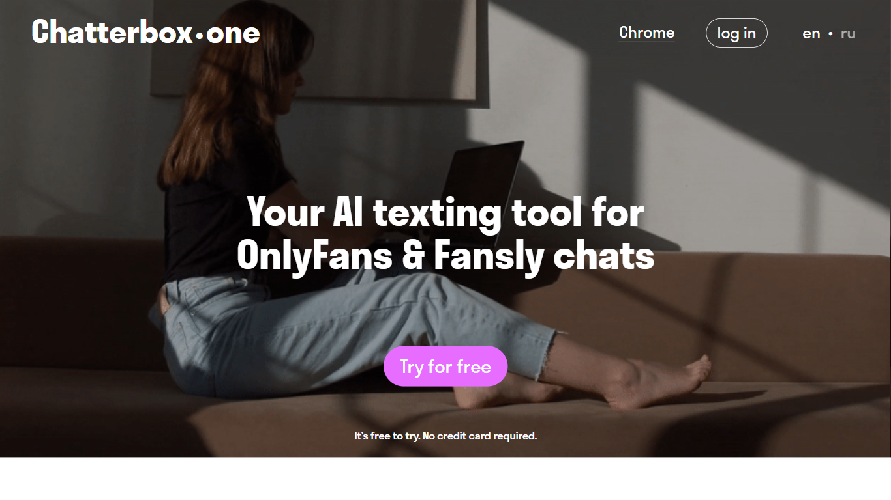Switch site language to en
The width and height of the screenshot is (891, 500).
[811, 33]
